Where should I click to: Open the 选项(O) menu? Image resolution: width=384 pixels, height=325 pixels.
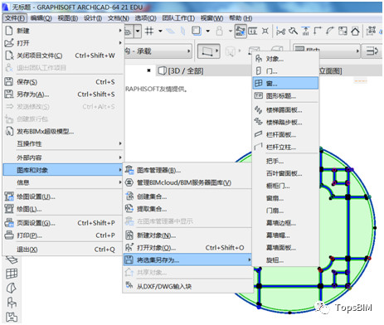(145, 18)
